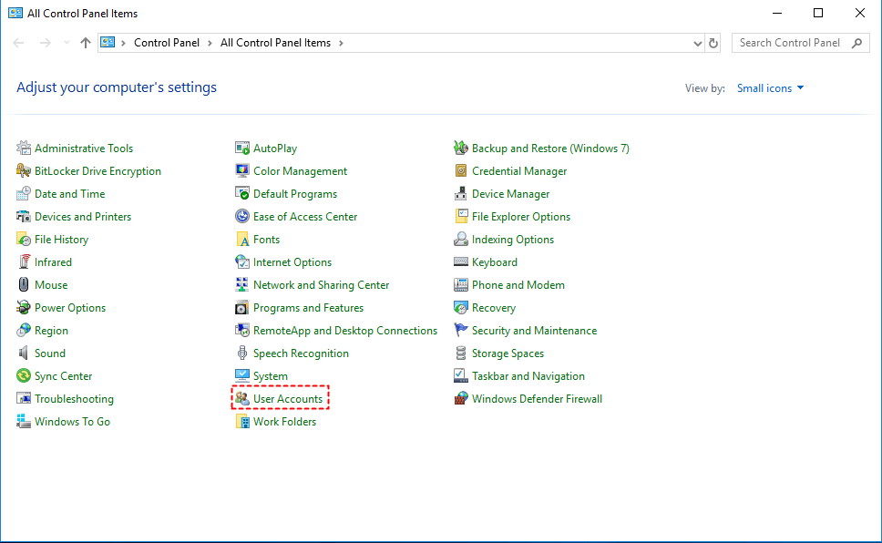Click the Fonts icon

pos(242,239)
